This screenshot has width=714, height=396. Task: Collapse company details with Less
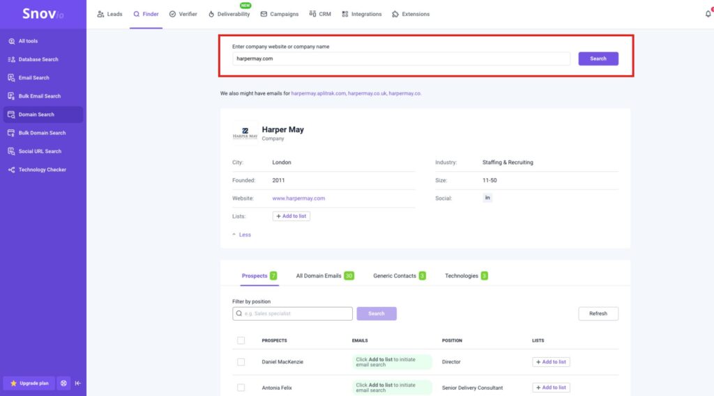pos(242,235)
